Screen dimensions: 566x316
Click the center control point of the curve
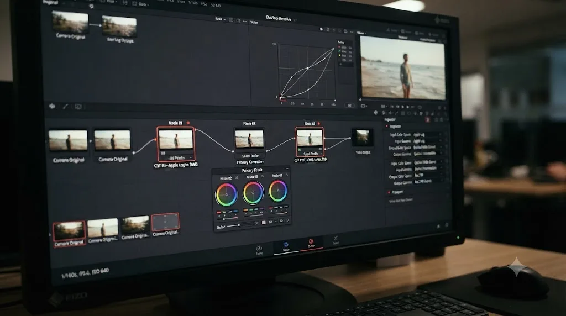[x=307, y=68]
